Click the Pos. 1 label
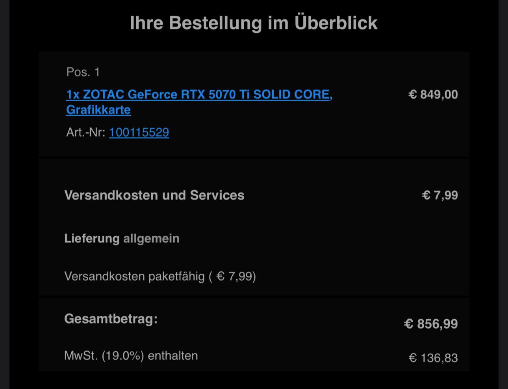The width and height of the screenshot is (508, 389). click(83, 72)
